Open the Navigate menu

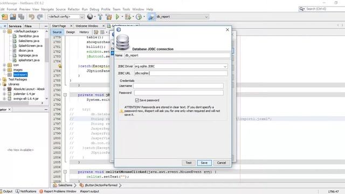47,9
